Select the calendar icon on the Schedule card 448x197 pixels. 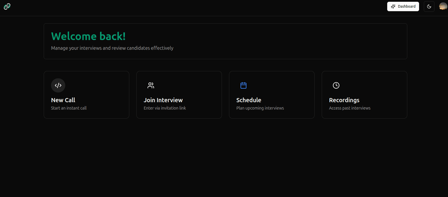point(243,85)
